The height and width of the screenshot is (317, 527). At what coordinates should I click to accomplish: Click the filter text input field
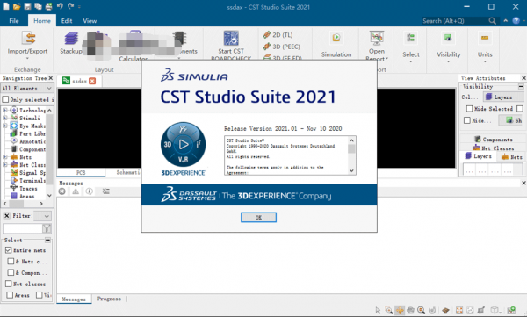point(22,228)
